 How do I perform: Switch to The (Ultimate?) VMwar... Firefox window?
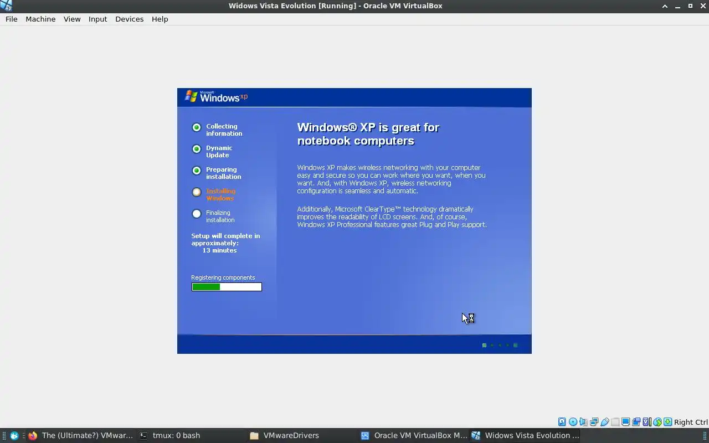click(x=81, y=435)
